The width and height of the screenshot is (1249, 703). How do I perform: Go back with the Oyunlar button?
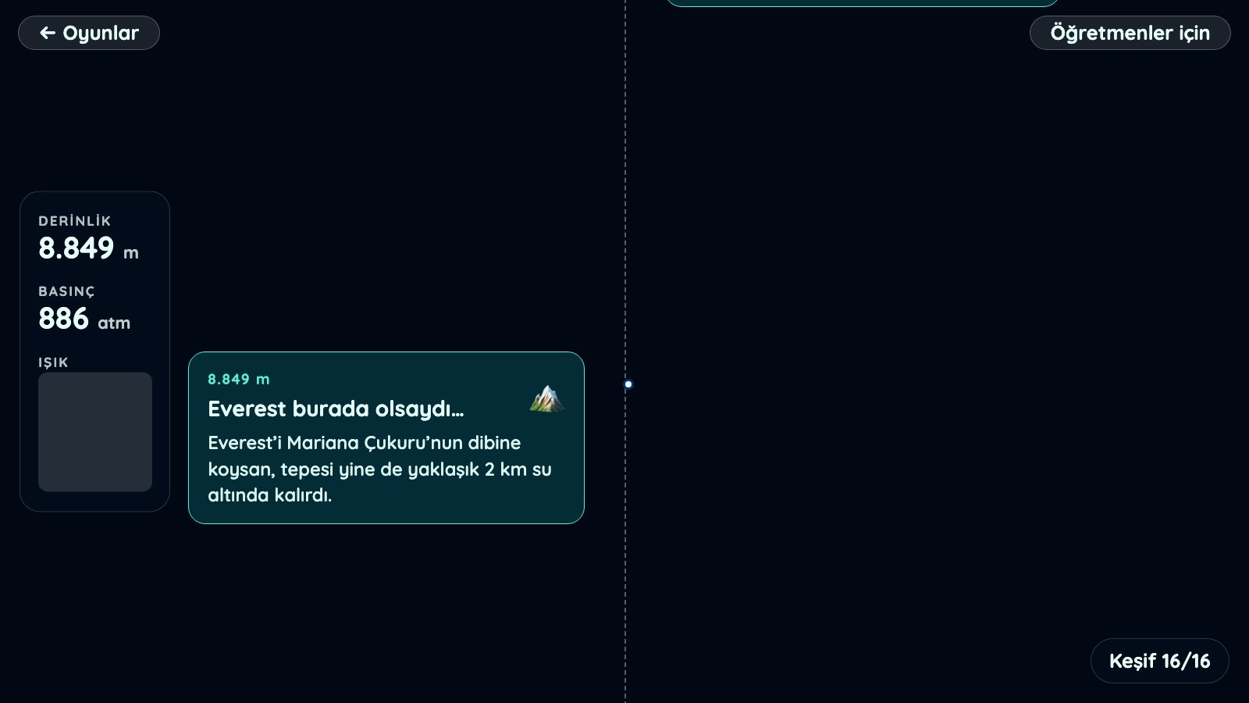(89, 33)
